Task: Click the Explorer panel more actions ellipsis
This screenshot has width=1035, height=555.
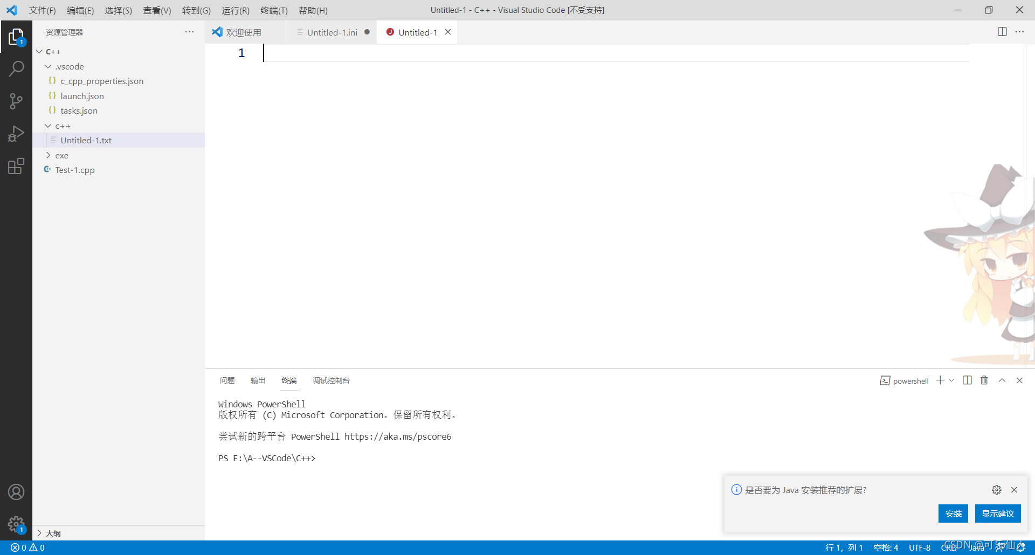Action: 189,32
